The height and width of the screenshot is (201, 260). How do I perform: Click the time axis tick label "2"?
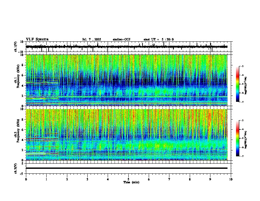click(67, 179)
